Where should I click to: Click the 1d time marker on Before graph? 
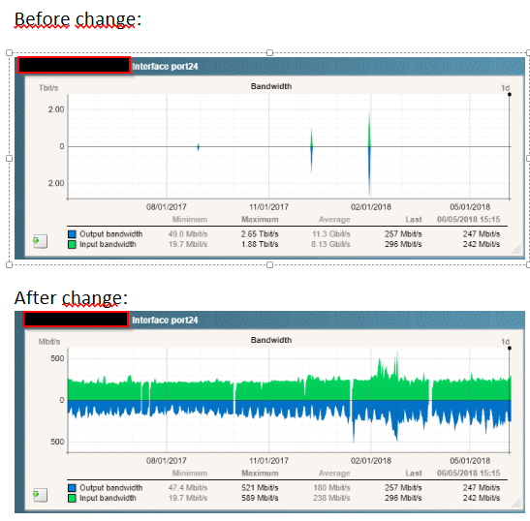pos(505,88)
